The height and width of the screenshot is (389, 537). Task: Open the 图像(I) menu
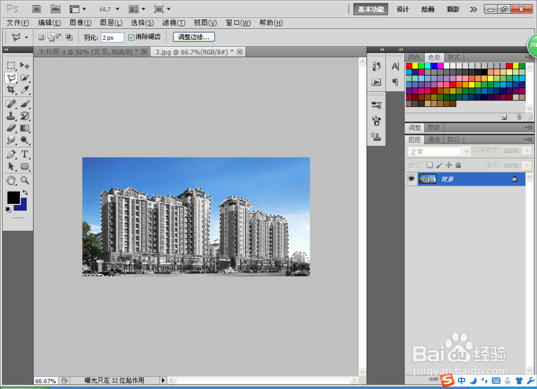coord(81,23)
